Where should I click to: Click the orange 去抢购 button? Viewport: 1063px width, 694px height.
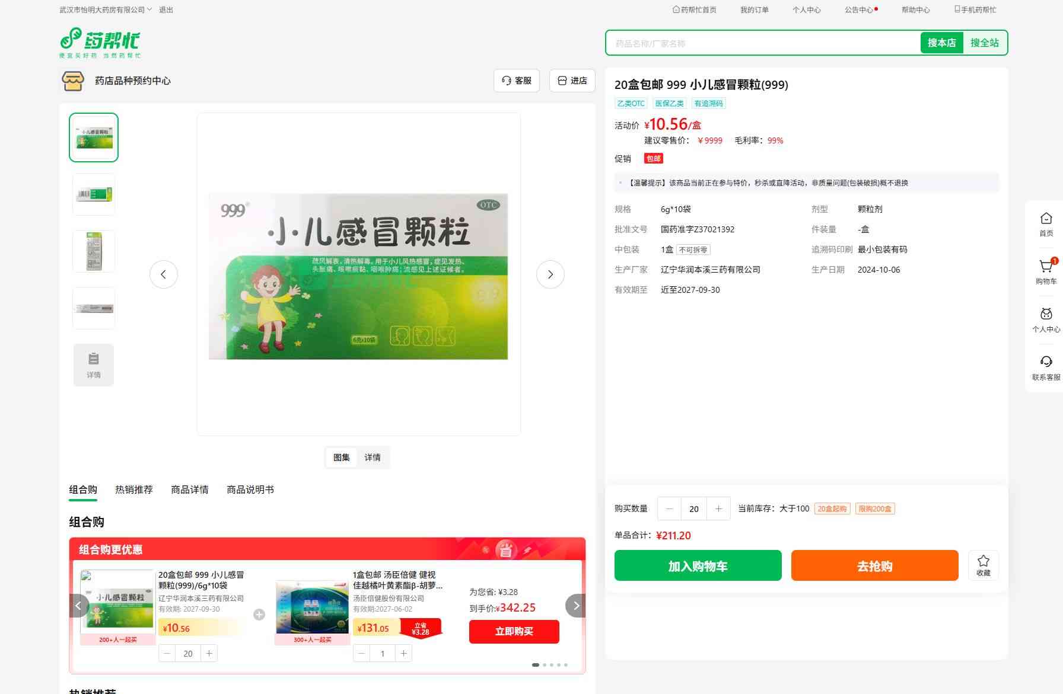click(874, 566)
